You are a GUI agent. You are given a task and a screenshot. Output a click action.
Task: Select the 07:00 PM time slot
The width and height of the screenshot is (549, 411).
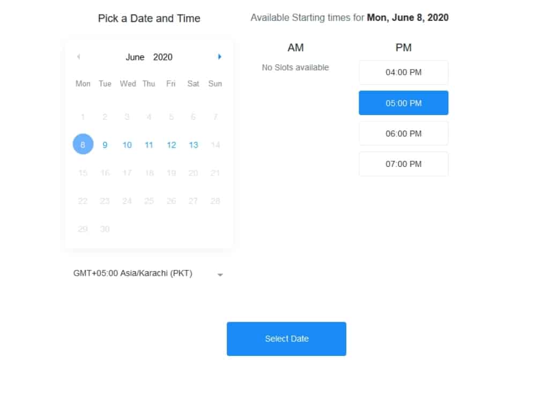tap(403, 164)
